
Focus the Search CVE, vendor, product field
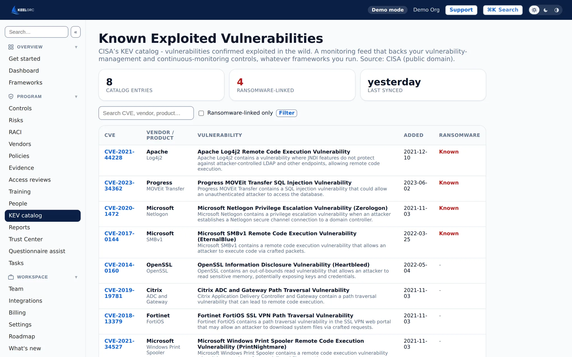146,113
